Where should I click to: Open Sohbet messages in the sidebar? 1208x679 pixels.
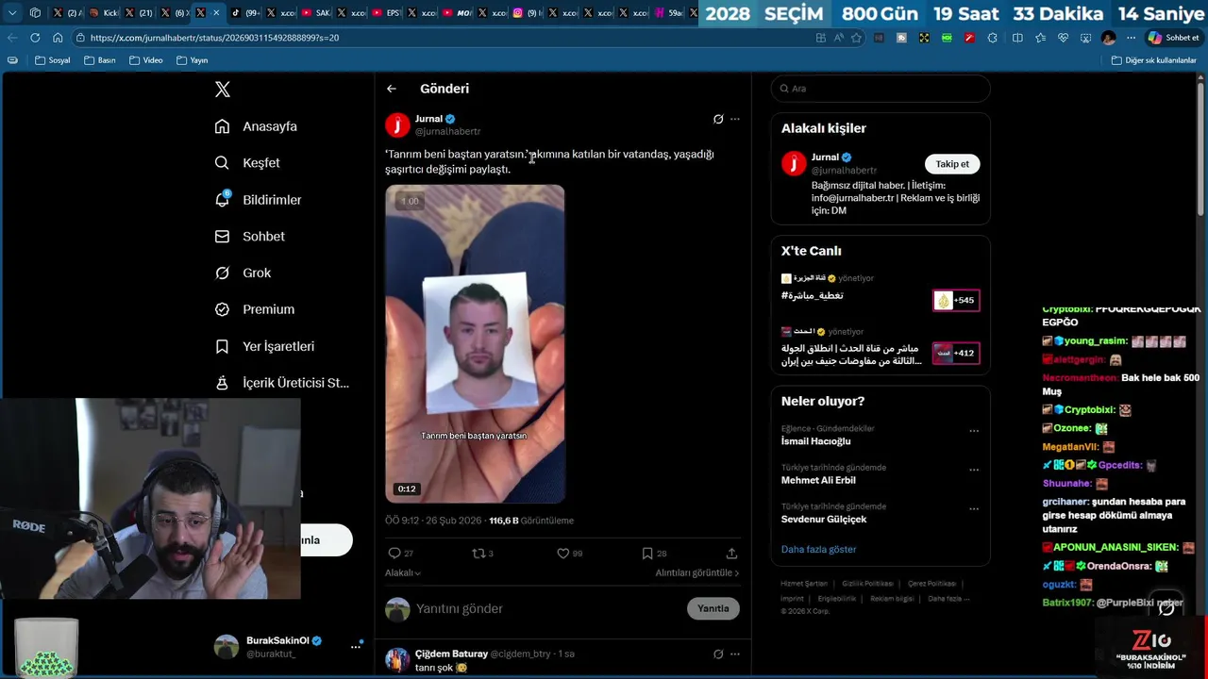pyautogui.click(x=249, y=237)
